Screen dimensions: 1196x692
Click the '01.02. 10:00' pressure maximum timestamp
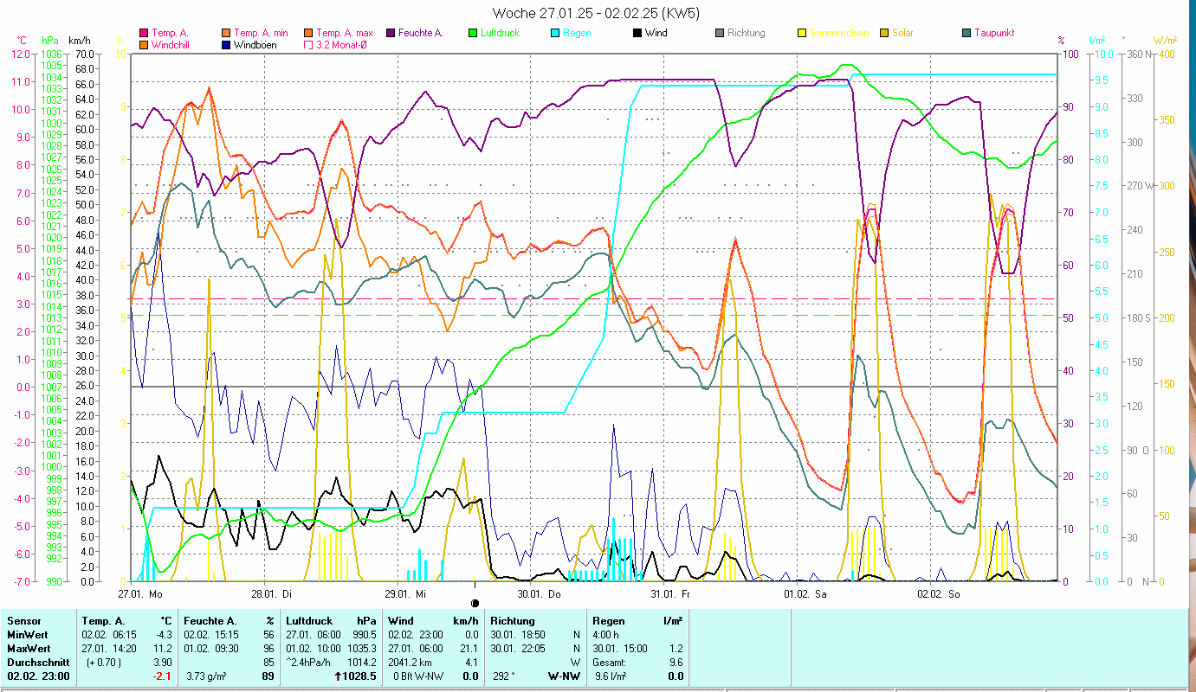point(315,648)
